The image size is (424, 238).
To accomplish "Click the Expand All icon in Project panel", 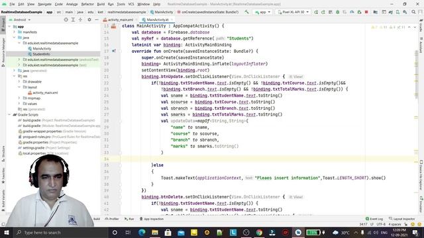I will [x=73, y=20].
